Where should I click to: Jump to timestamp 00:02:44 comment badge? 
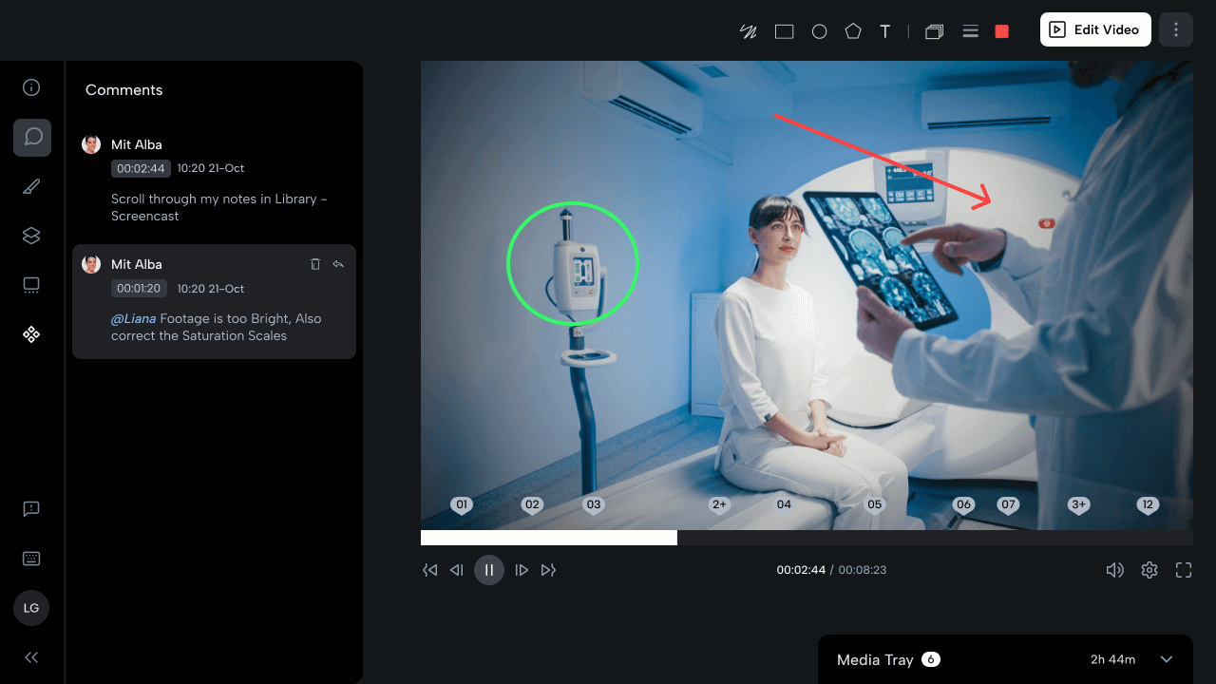tap(141, 168)
